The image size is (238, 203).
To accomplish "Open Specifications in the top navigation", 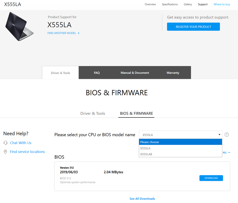I will 170,4.
